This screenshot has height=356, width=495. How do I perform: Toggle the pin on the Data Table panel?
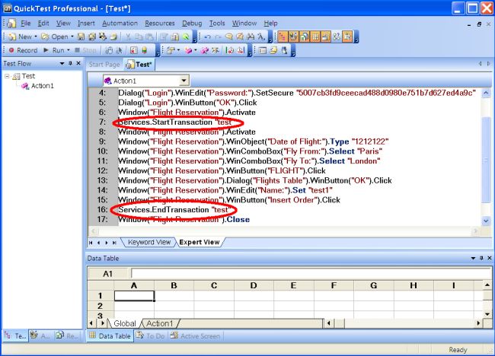pyautogui.click(x=481, y=258)
